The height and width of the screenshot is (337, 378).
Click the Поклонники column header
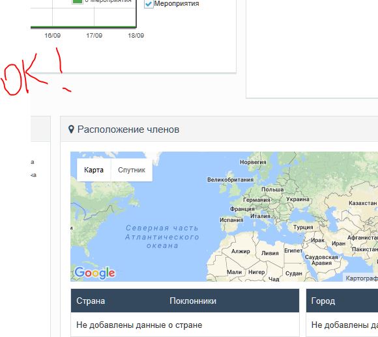click(x=193, y=301)
